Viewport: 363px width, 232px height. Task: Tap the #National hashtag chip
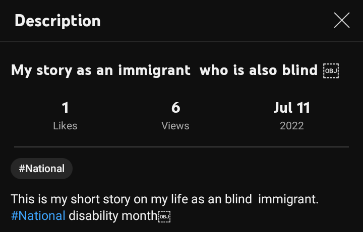pyautogui.click(x=42, y=169)
